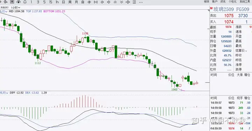Select the cloud sync icon in the toolbar
This screenshot has height=131, width=252.
tap(19, 2)
